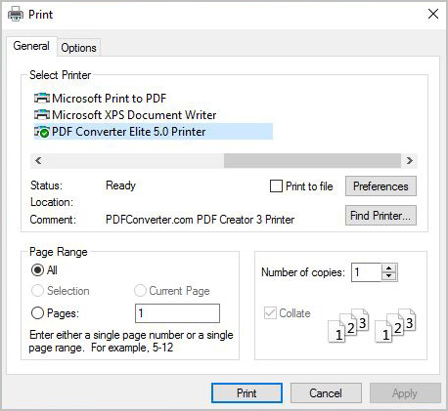Open printer Preferences

pos(381,186)
